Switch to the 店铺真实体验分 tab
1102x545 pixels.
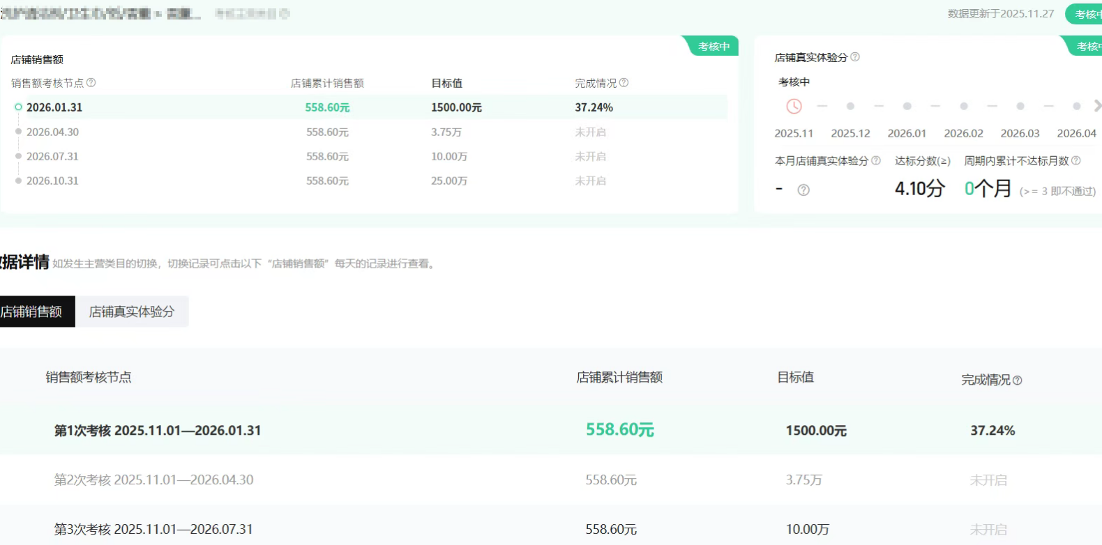click(x=132, y=312)
